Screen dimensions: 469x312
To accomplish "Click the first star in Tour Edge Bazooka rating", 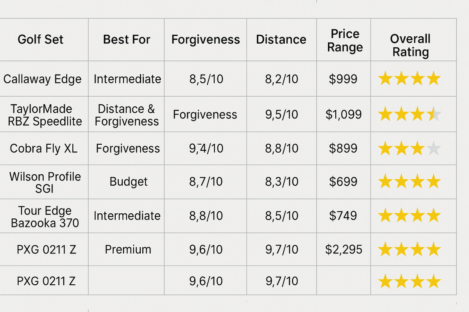I will click(x=385, y=216).
